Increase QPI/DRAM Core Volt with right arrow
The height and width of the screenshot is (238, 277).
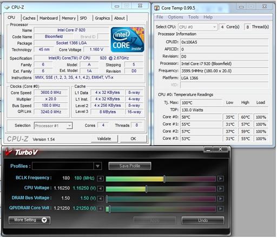(x=220, y=209)
